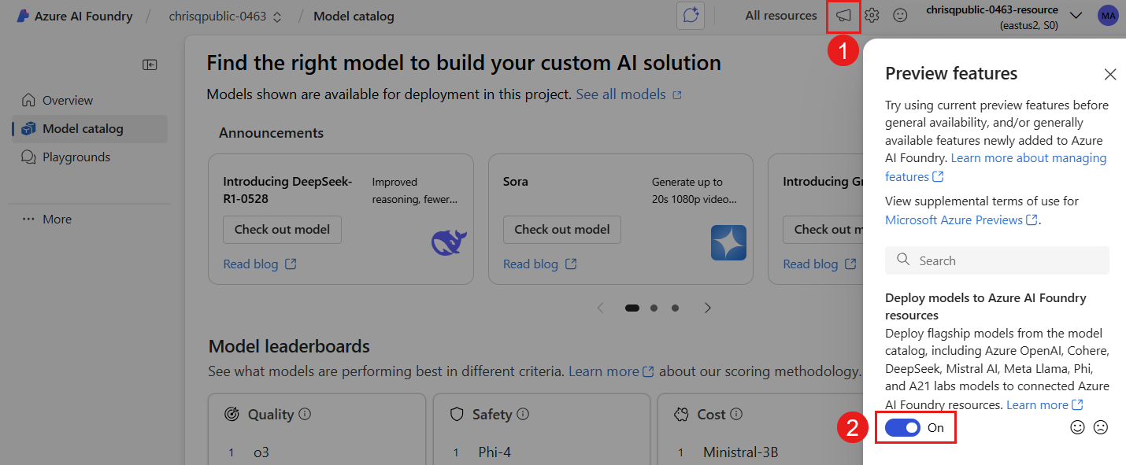Open Learn more link under Deploy models feature
Screen dimensions: 1126x465
click(1045, 404)
